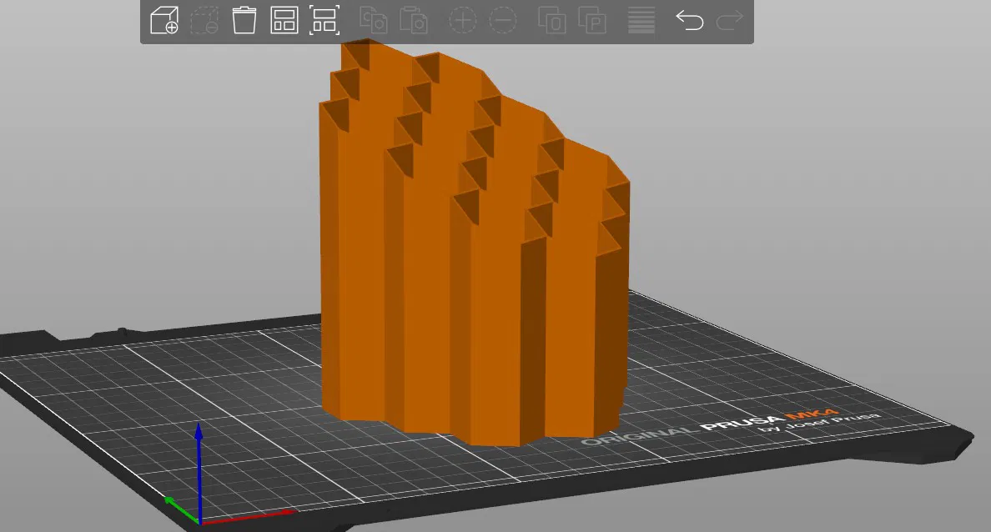Click the Add object cube icon
Viewport: 991px width, 532px height.
[x=164, y=20]
